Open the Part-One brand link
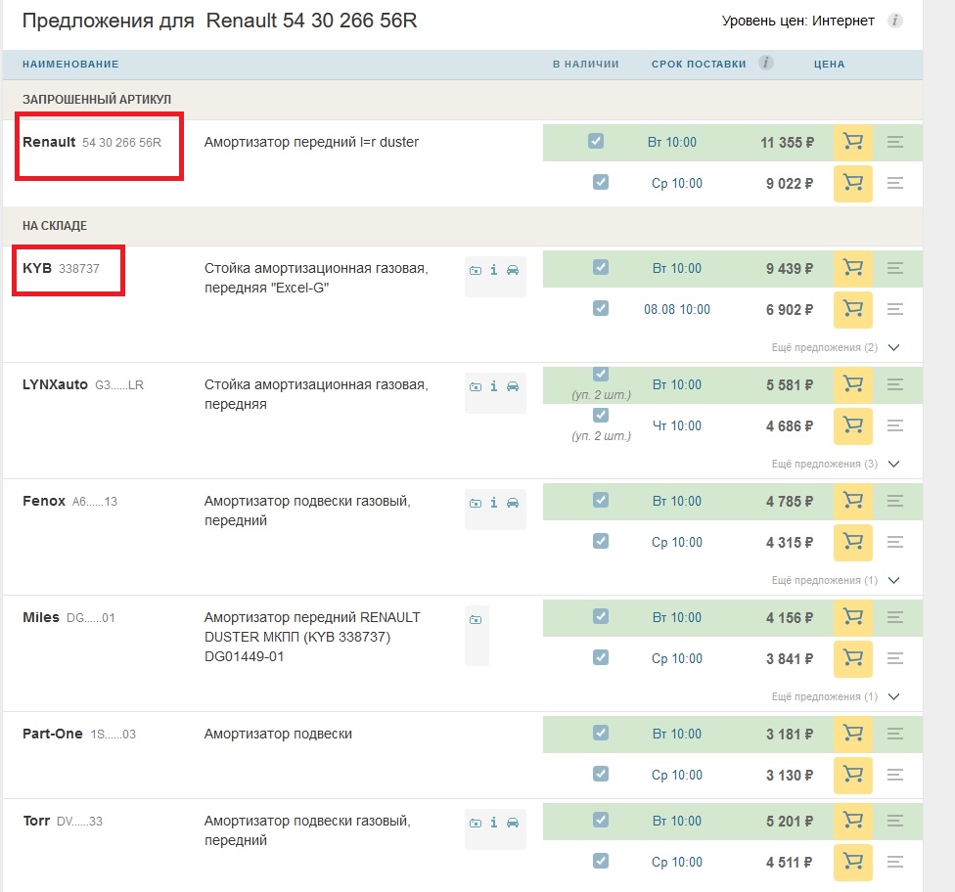 coord(53,734)
